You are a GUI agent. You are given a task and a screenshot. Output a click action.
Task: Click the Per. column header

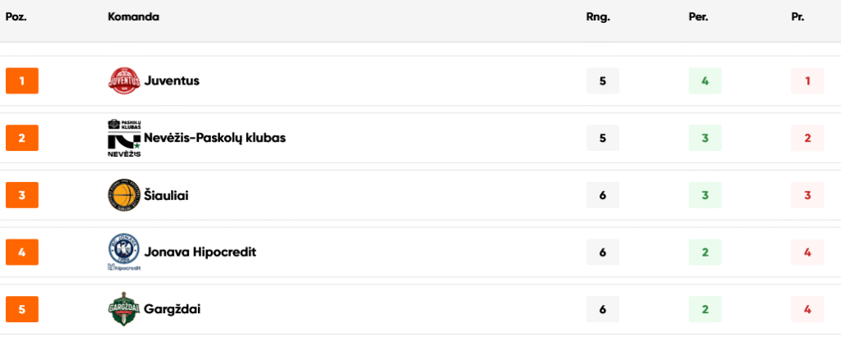(699, 16)
